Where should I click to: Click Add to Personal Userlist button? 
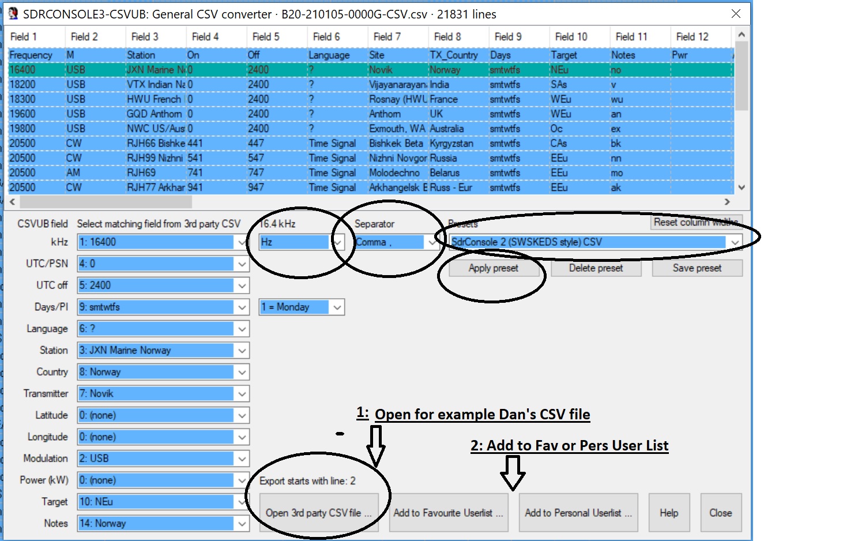pos(578,513)
